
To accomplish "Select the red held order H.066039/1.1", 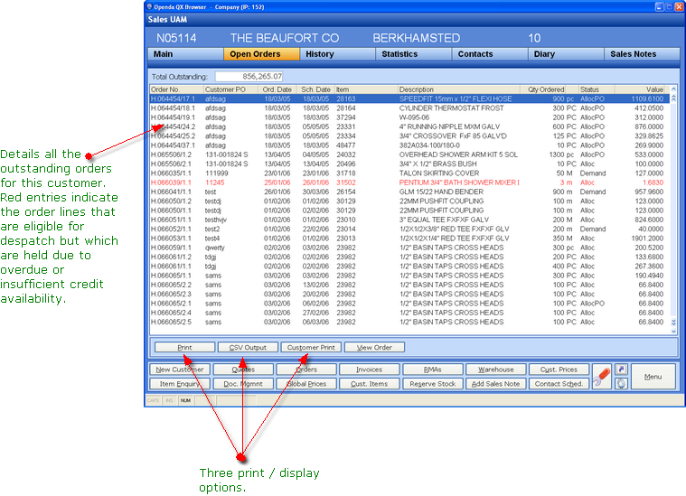I will click(409, 182).
